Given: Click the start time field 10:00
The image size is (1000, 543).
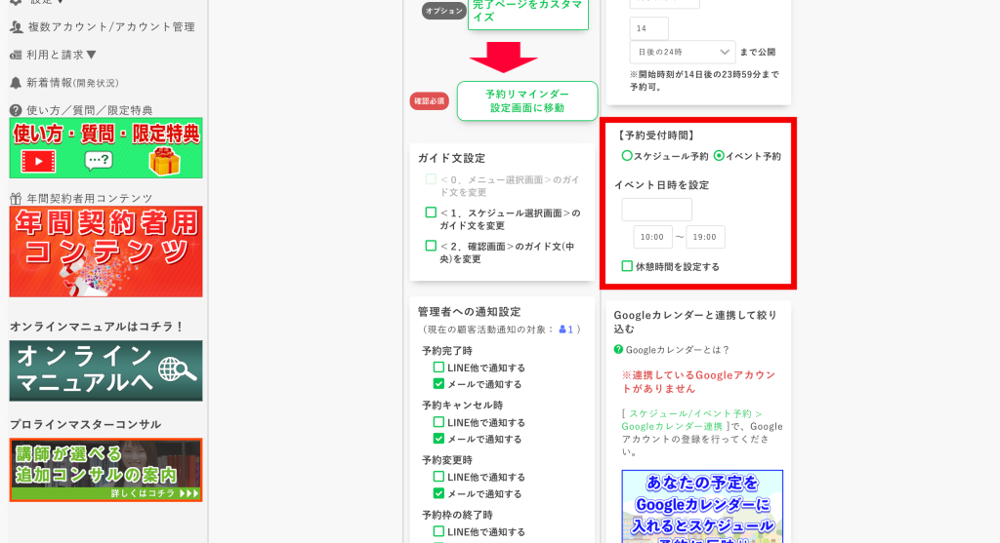Looking at the screenshot, I should pos(652,237).
